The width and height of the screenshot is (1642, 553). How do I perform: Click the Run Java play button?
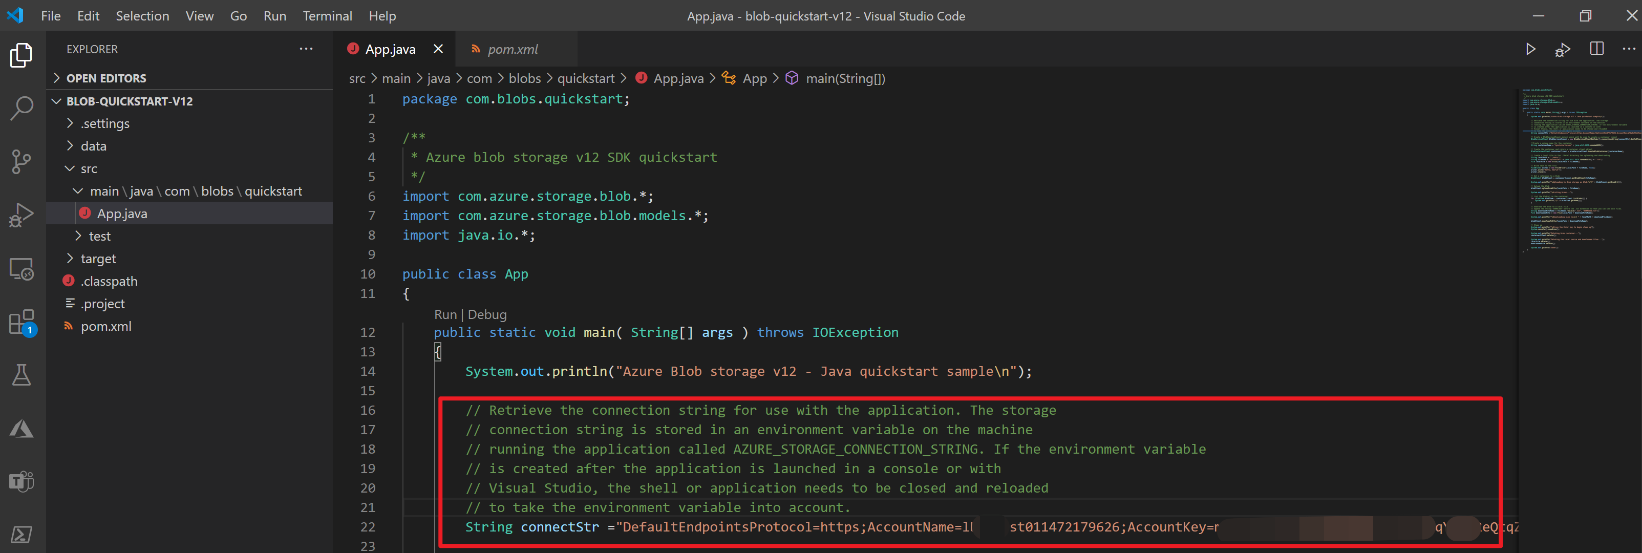1530,49
